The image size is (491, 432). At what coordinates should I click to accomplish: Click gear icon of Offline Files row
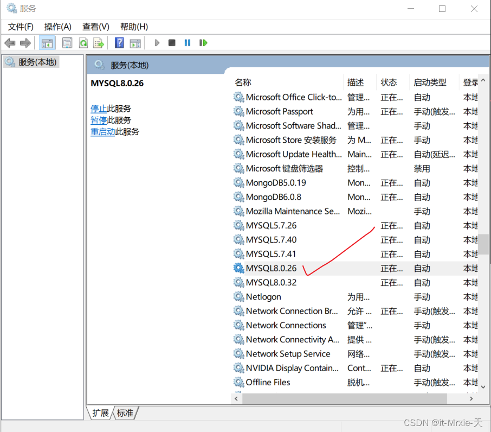(238, 382)
